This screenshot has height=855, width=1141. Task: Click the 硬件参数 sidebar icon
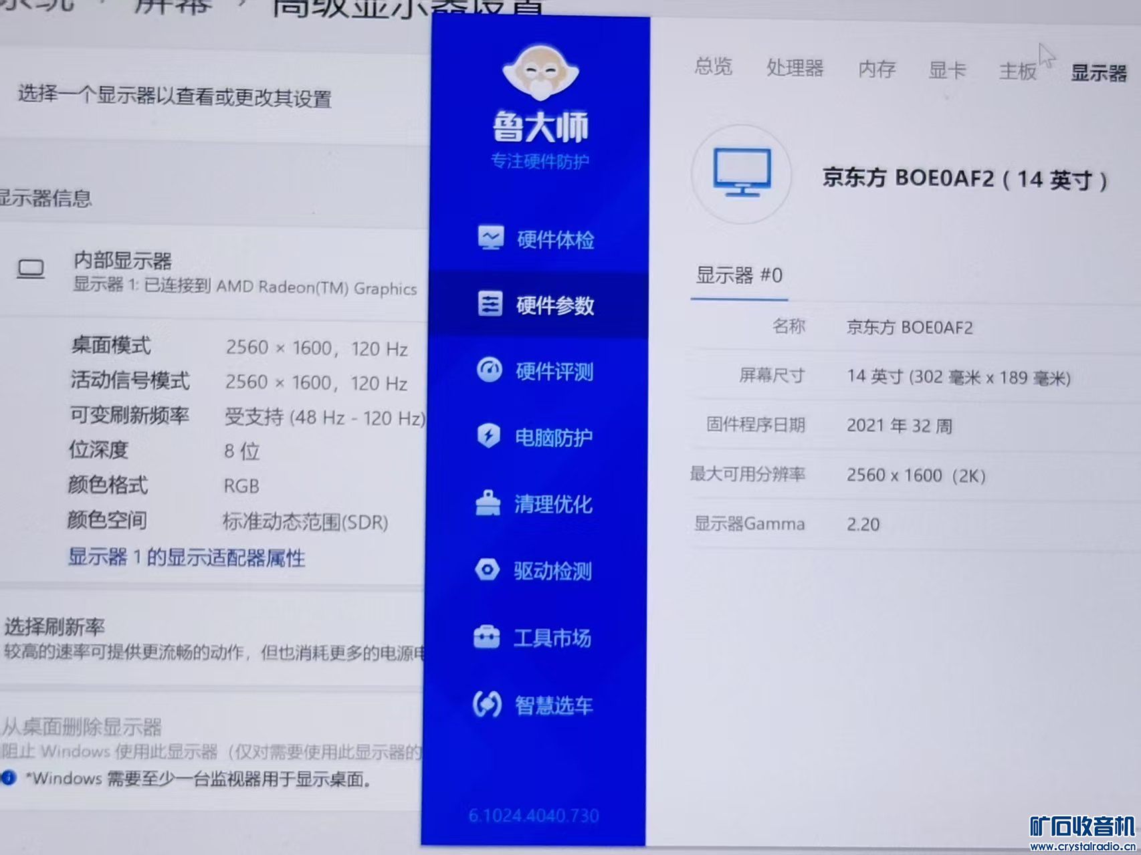490,303
